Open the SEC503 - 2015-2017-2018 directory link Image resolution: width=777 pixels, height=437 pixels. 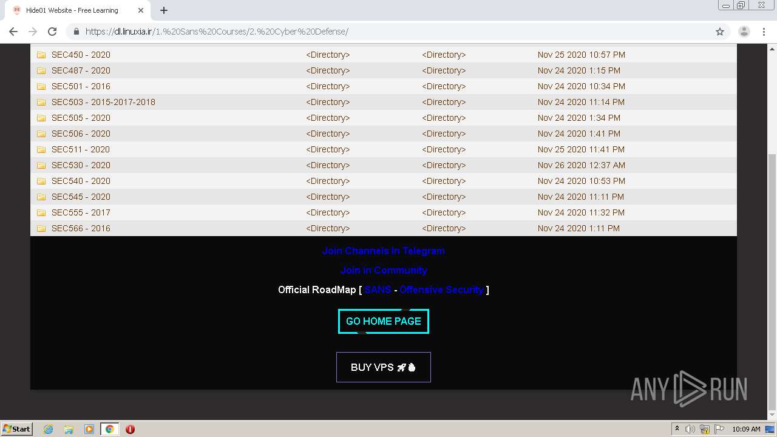coord(103,102)
